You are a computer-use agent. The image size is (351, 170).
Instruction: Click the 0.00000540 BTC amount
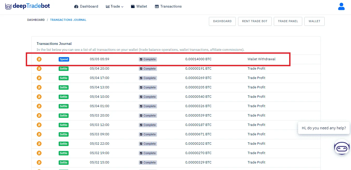point(198,97)
